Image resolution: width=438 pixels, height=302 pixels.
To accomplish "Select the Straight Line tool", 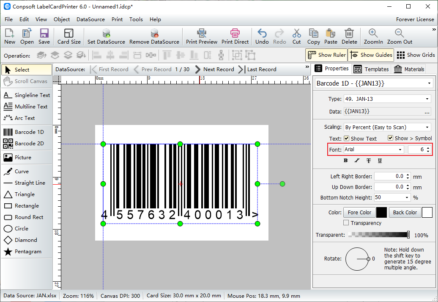I will tap(27, 183).
